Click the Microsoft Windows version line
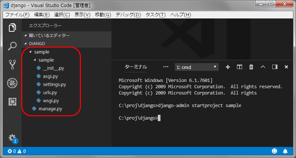 pyautogui.click(x=166, y=80)
